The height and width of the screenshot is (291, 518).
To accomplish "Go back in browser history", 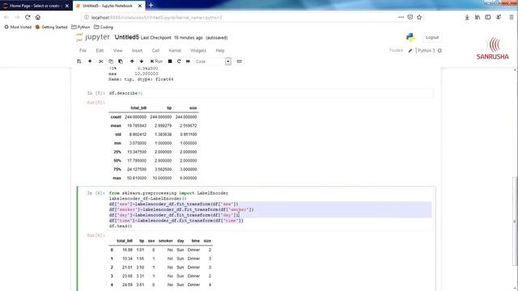I will click(6, 17).
